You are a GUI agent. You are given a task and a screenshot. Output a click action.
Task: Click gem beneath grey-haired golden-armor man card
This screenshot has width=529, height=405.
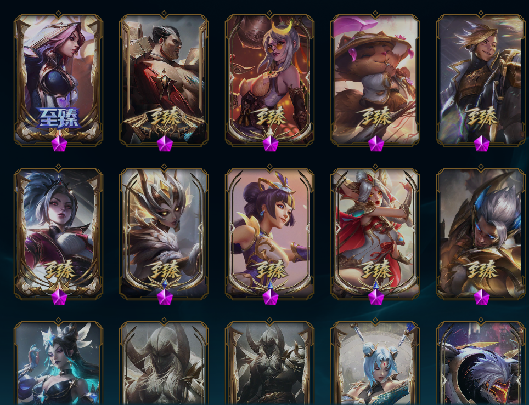tap(481, 297)
